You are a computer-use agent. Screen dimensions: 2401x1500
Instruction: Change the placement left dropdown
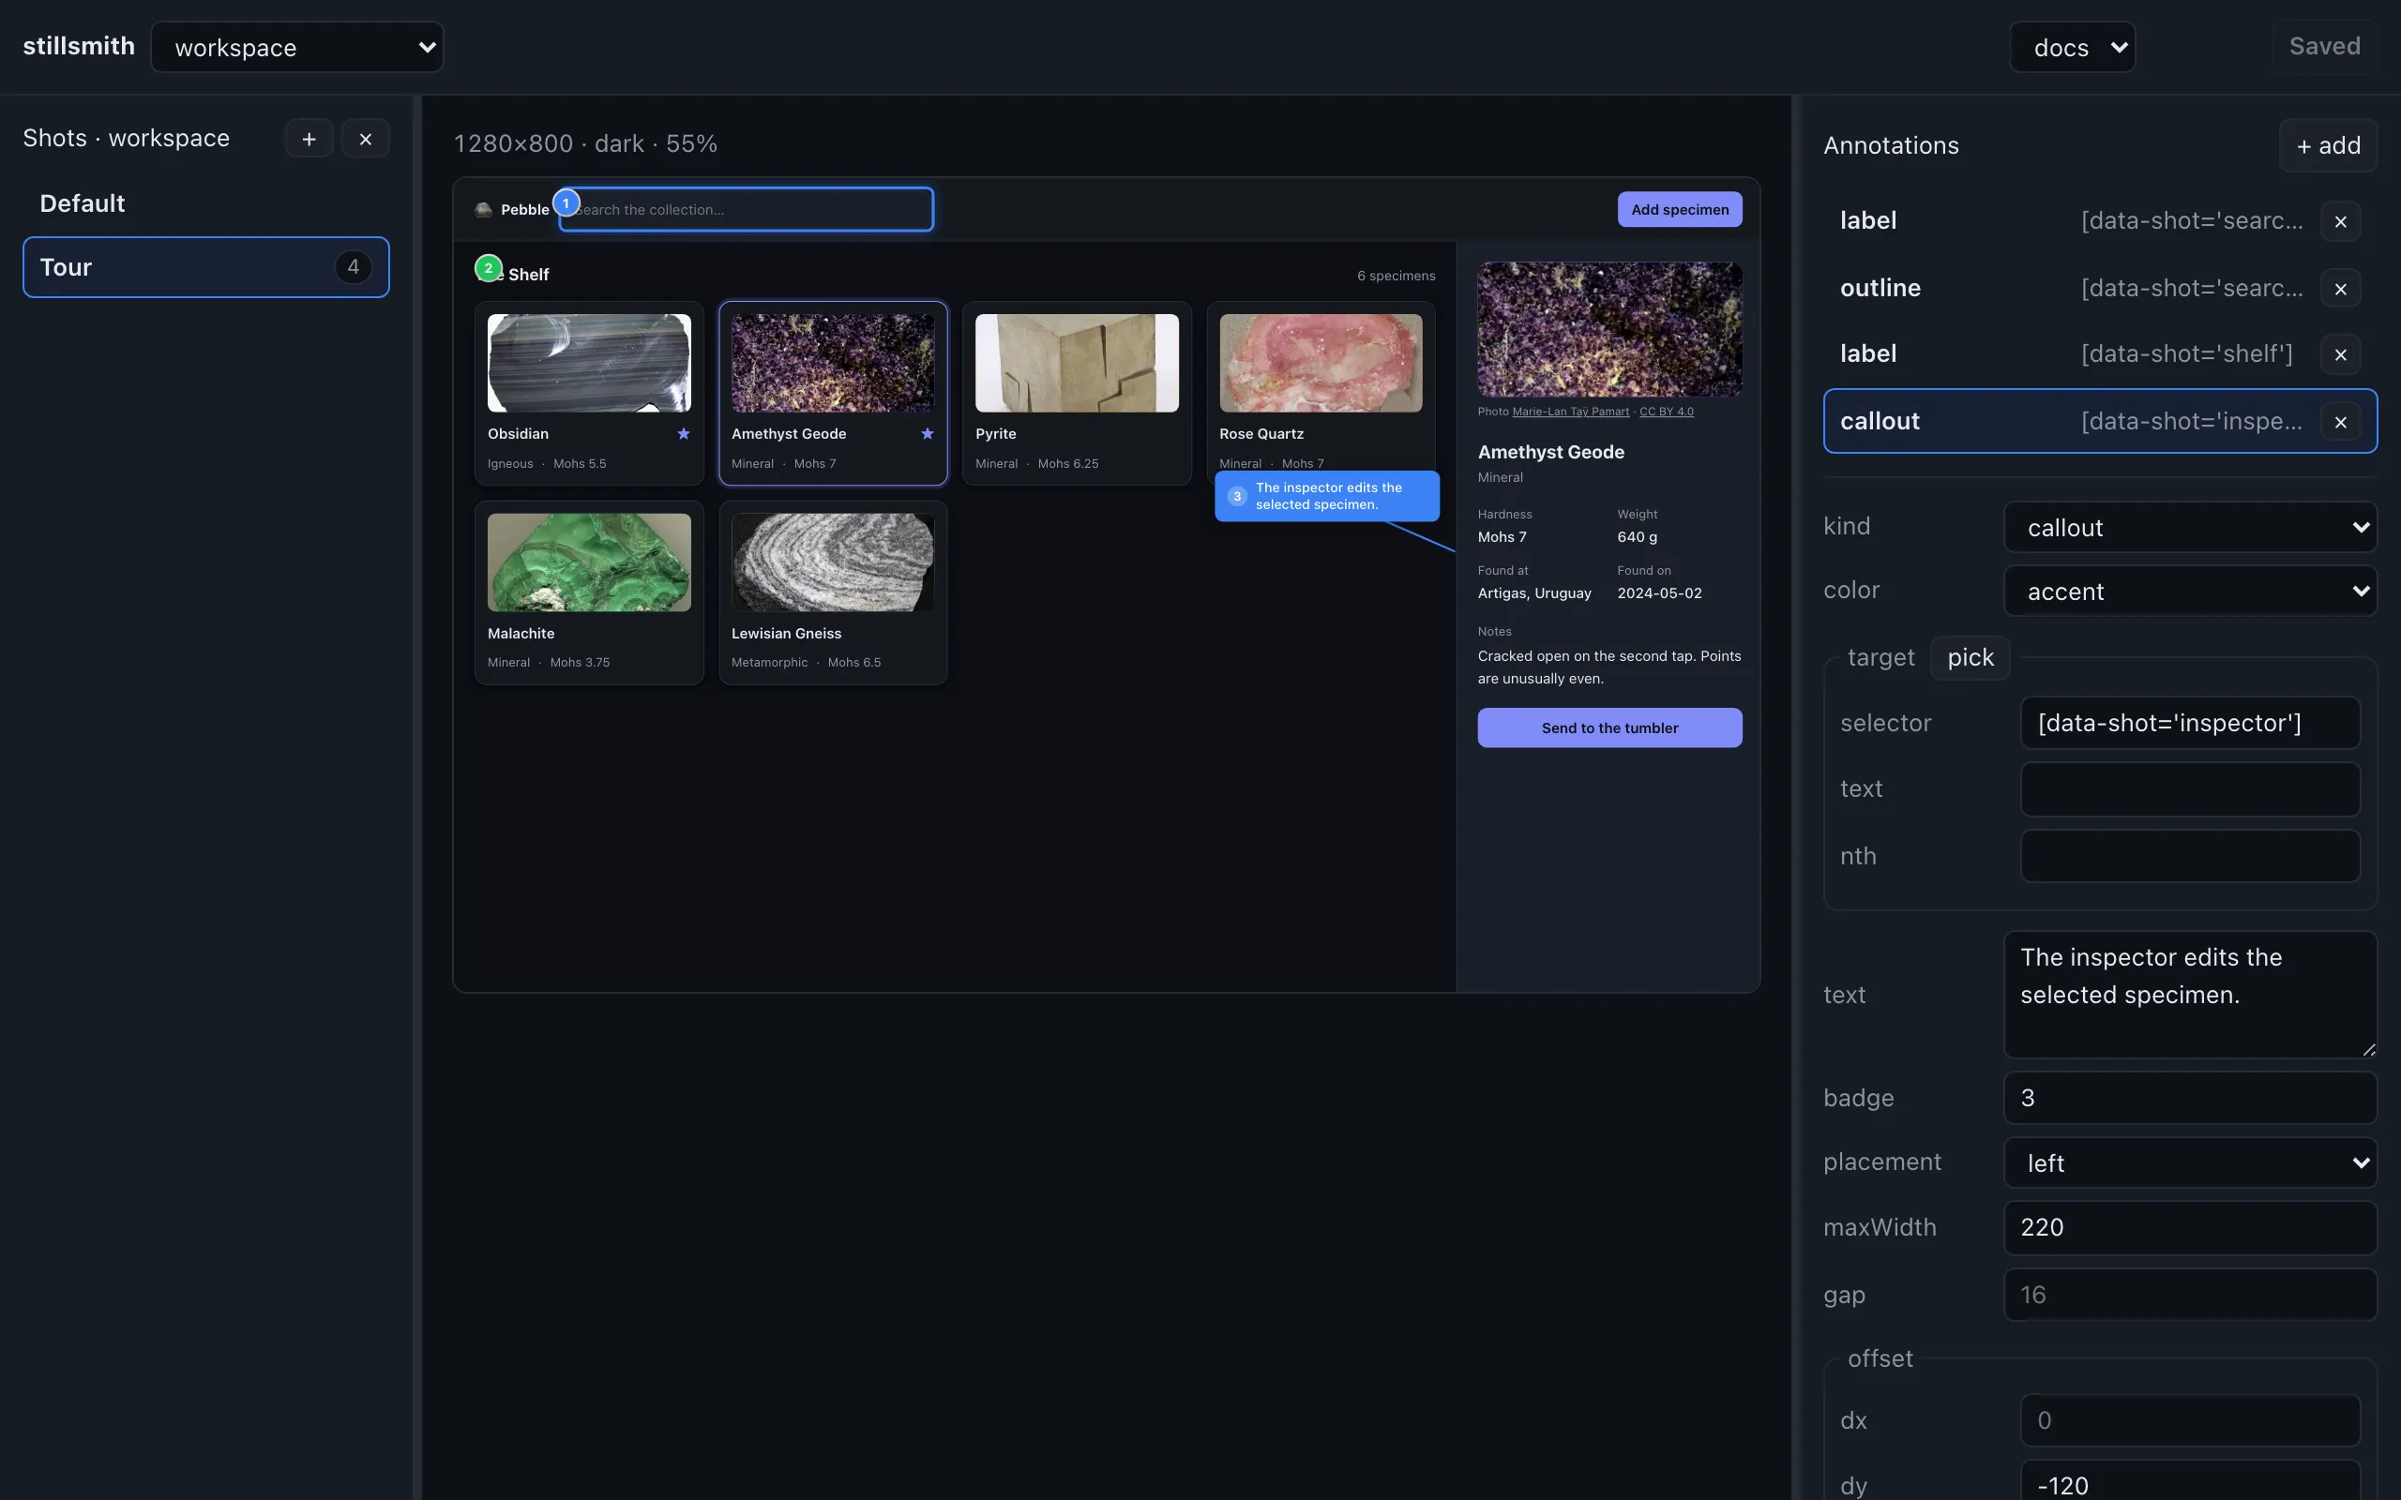pyautogui.click(x=2190, y=1162)
